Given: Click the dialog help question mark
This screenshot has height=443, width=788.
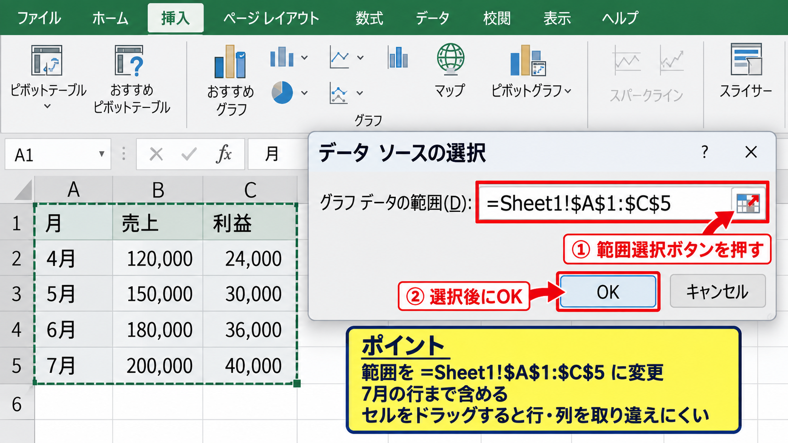Looking at the screenshot, I should [x=705, y=152].
